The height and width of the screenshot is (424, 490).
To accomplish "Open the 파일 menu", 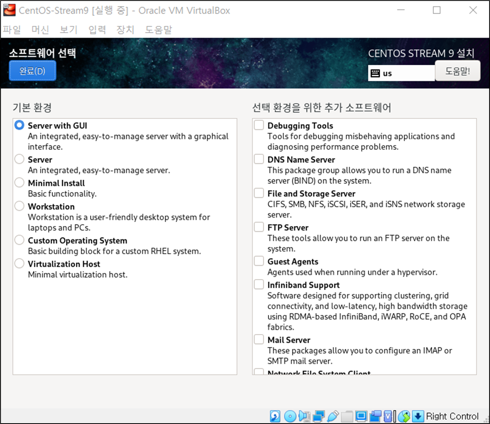I will click(x=12, y=30).
